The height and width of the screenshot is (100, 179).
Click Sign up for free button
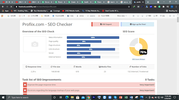(x=137, y=24)
